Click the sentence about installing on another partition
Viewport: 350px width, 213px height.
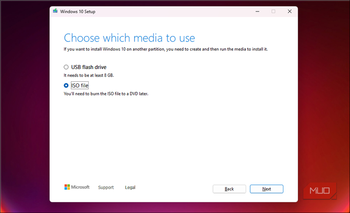165,49
